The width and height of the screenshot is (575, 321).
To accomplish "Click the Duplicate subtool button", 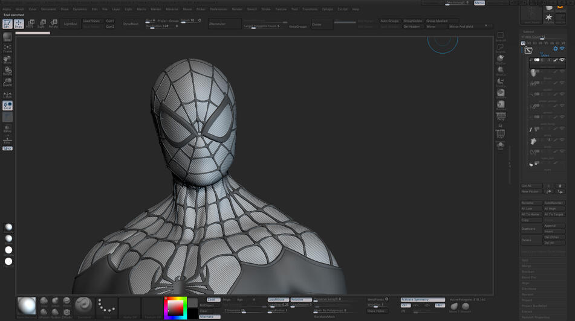I will [531, 229].
